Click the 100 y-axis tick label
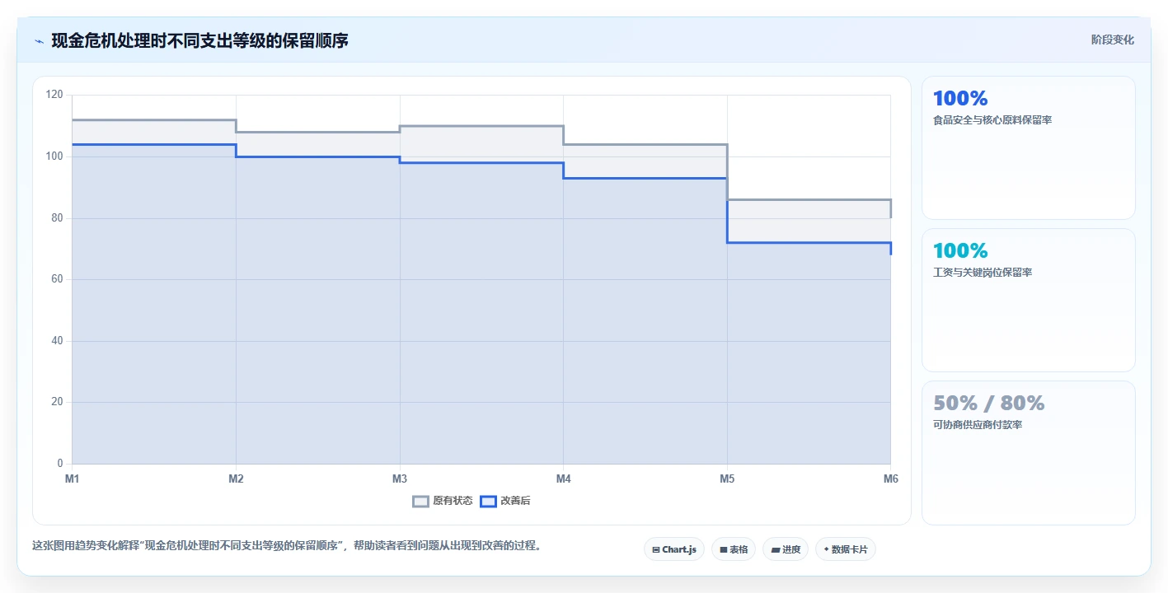This screenshot has width=1168, height=593. click(54, 156)
